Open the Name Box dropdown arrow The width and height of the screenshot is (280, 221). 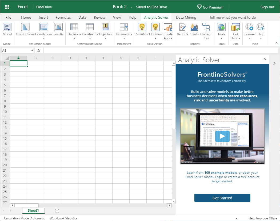click(32, 50)
